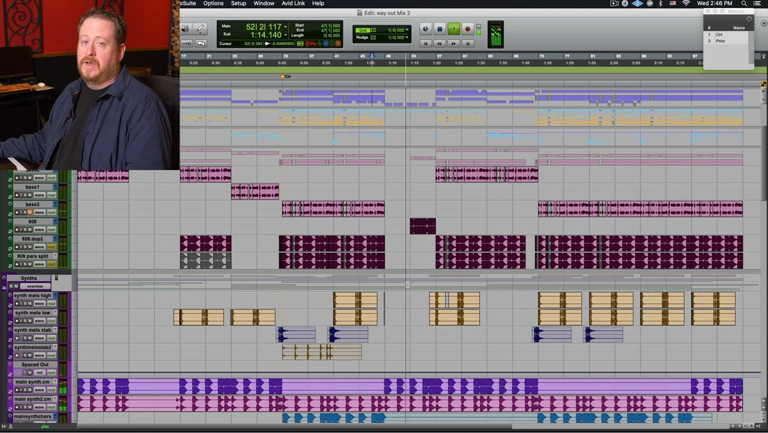The image size is (768, 433).
Task: Change synth melo low automation read button
Action: click(x=51, y=321)
